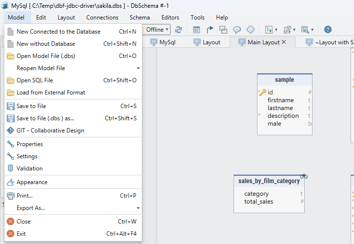Open the data explorer icon's dropdown arrow
Screen dimensions: 354x244
(312, 30)
